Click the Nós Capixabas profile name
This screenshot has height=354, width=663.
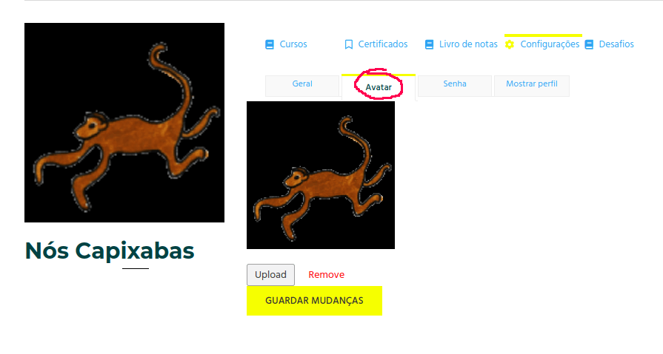[110, 251]
